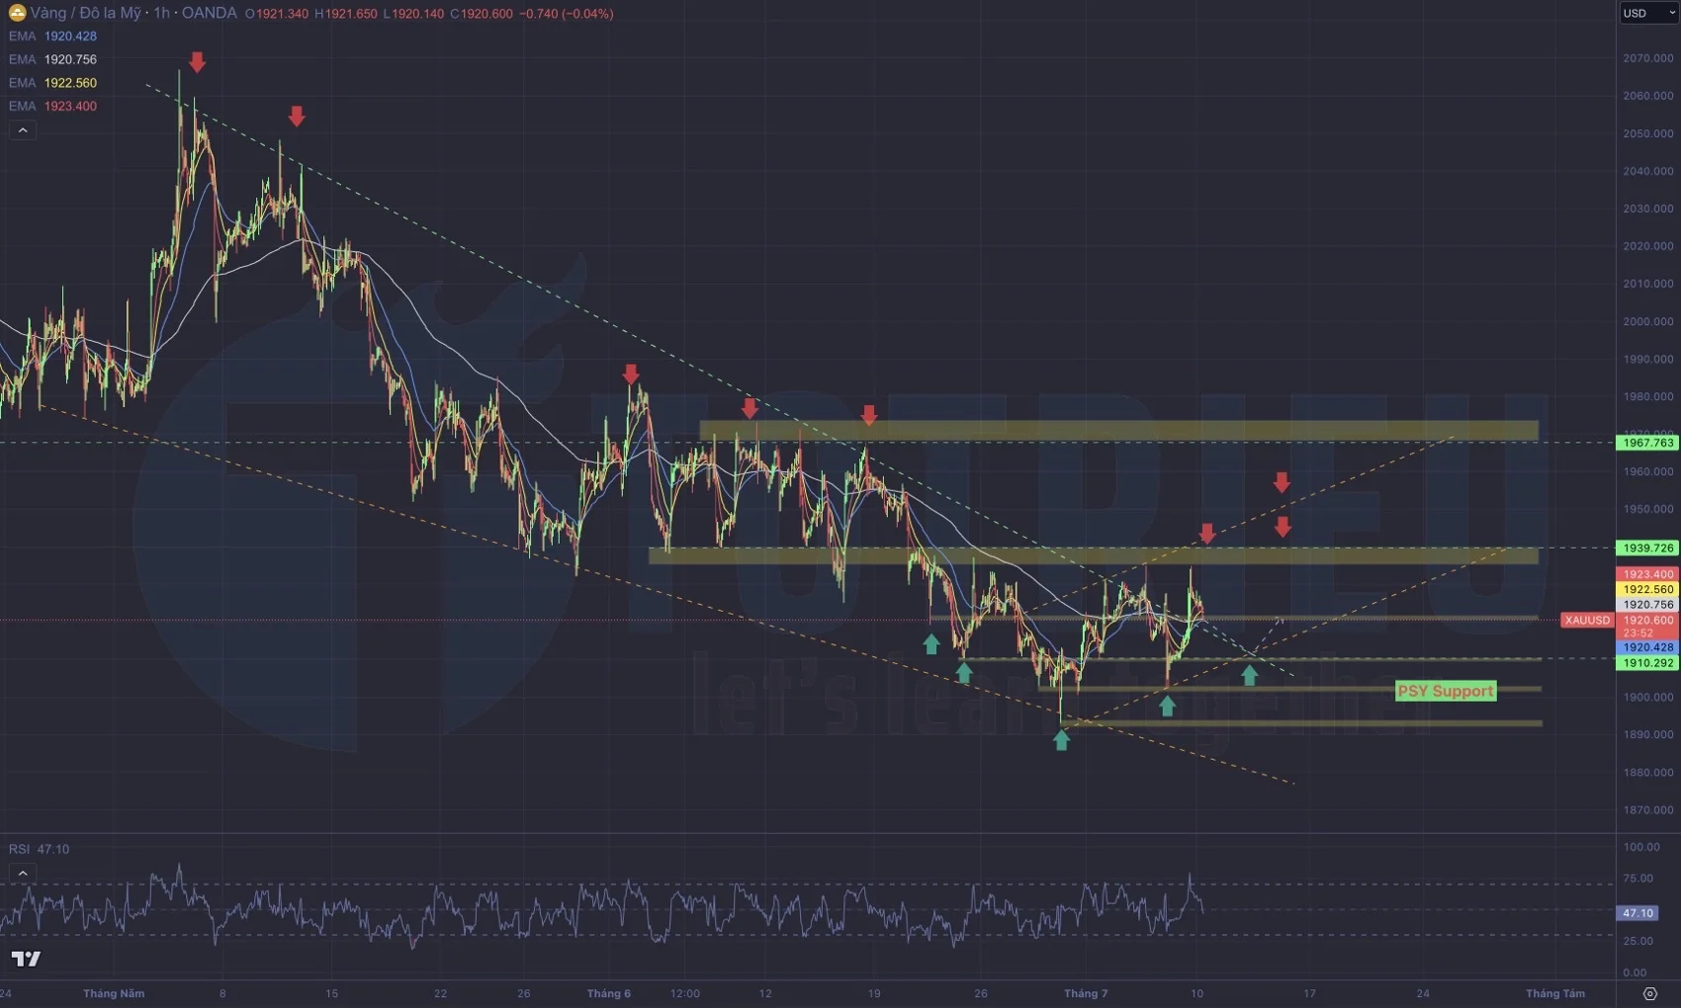Screen dimensions: 1681x1008
Task: Click the 1939.726 price level label
Action: [x=1647, y=547]
